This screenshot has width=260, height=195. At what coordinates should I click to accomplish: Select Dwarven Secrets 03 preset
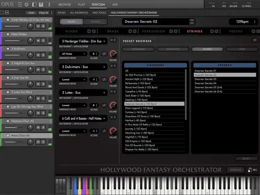coord(225,79)
